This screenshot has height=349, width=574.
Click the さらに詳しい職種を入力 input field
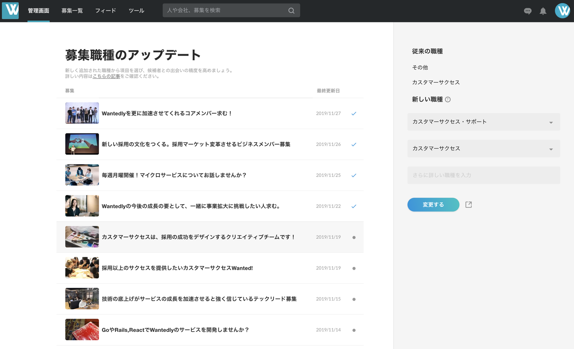(x=484, y=175)
